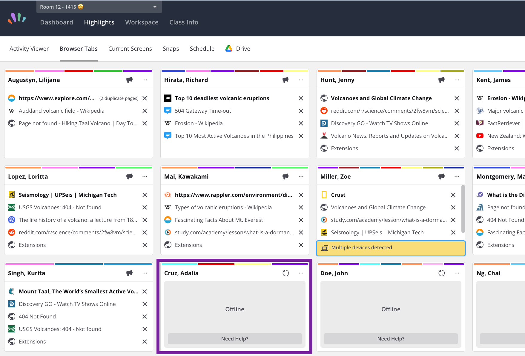Open the Drive tab

238,49
